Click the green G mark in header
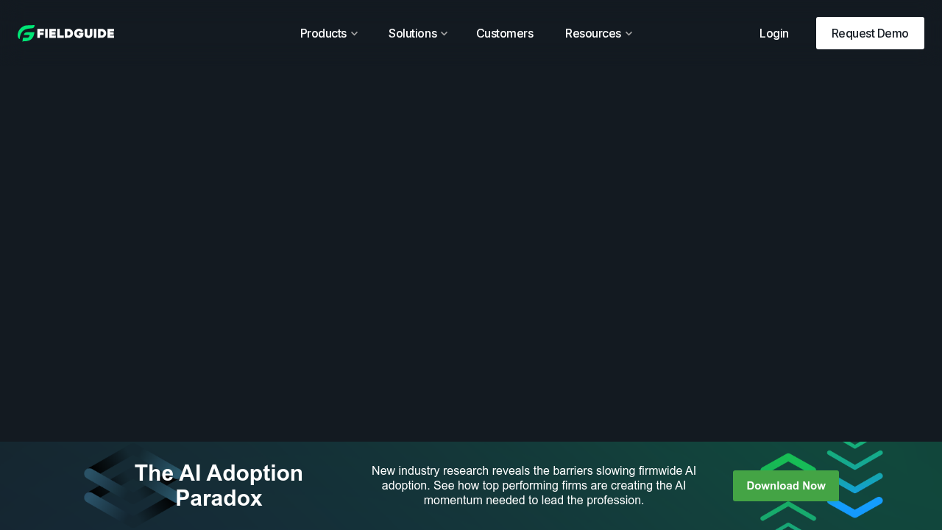 click(25, 32)
